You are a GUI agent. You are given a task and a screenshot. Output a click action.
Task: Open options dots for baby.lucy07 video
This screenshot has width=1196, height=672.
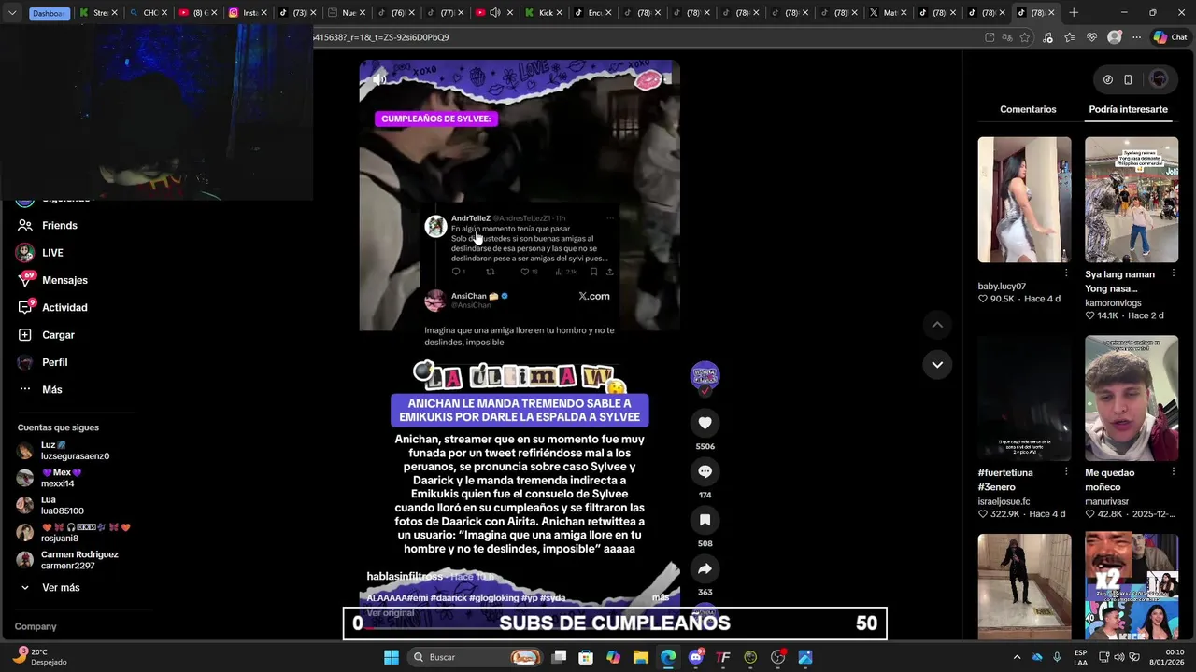1066,273
